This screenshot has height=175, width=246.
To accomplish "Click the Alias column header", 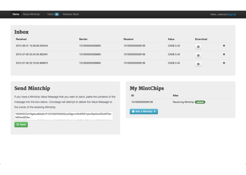I will tap(176, 95).
